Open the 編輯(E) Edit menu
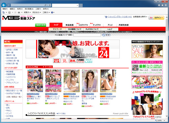Screen dimensions: 169x123 tap(12, 9)
